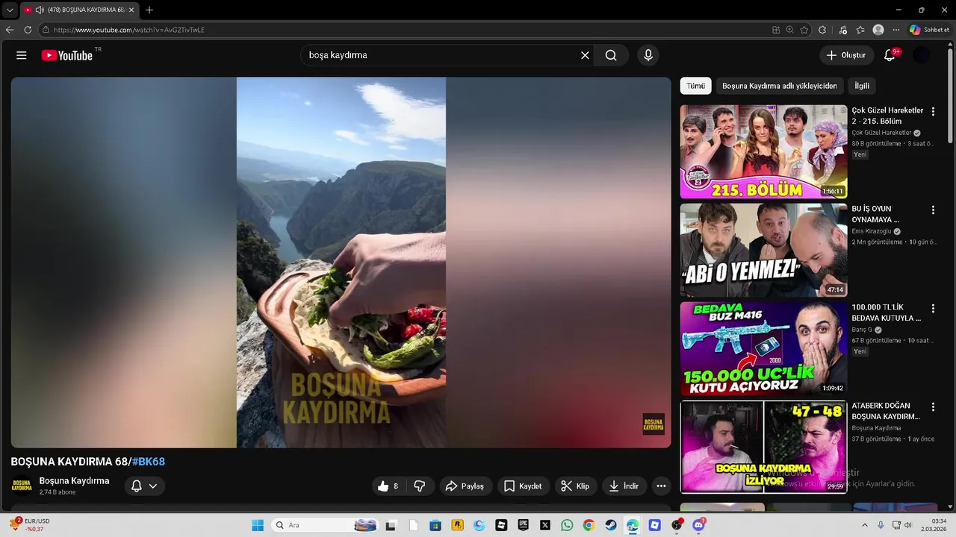Open YouTube notifications bell
Screen dimensions: 956x537
click(x=890, y=55)
